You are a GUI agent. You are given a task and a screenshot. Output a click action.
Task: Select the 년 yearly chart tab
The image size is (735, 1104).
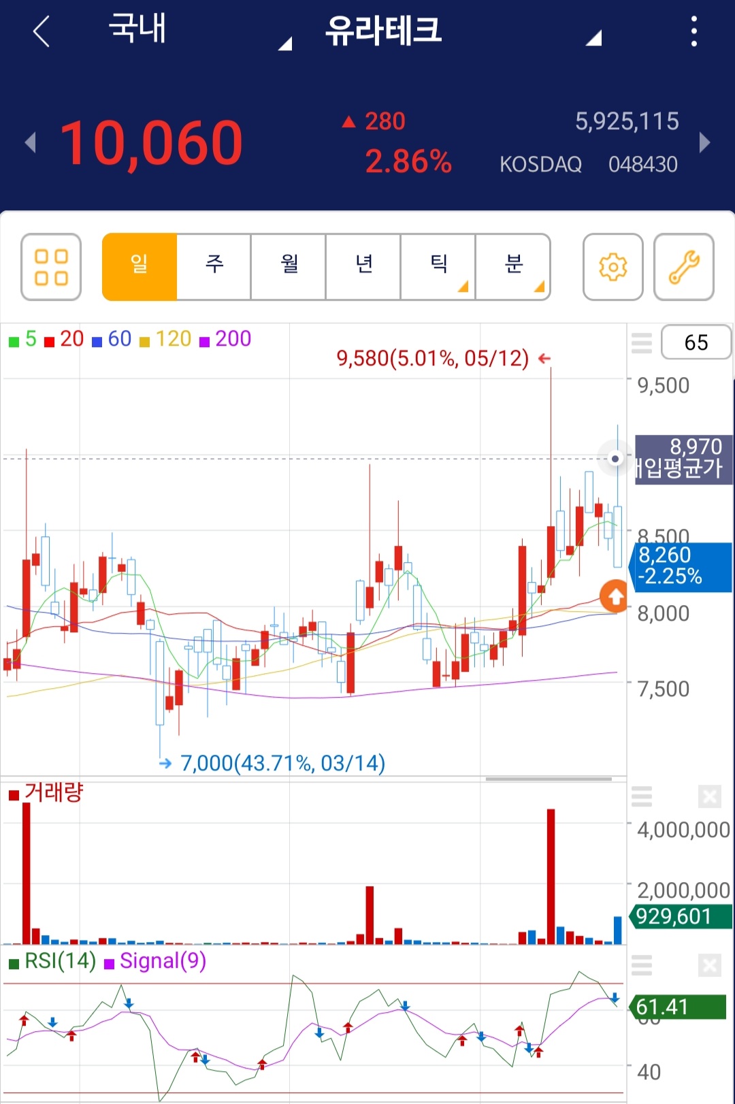click(x=363, y=267)
